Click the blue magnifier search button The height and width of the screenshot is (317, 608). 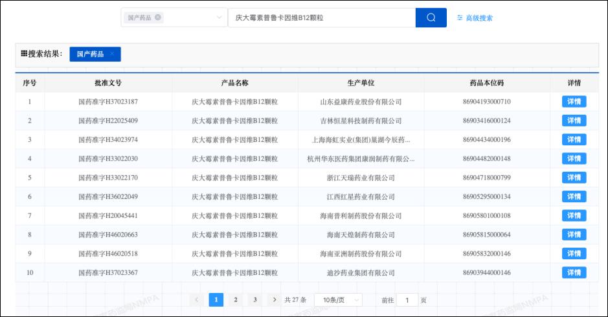tap(431, 18)
